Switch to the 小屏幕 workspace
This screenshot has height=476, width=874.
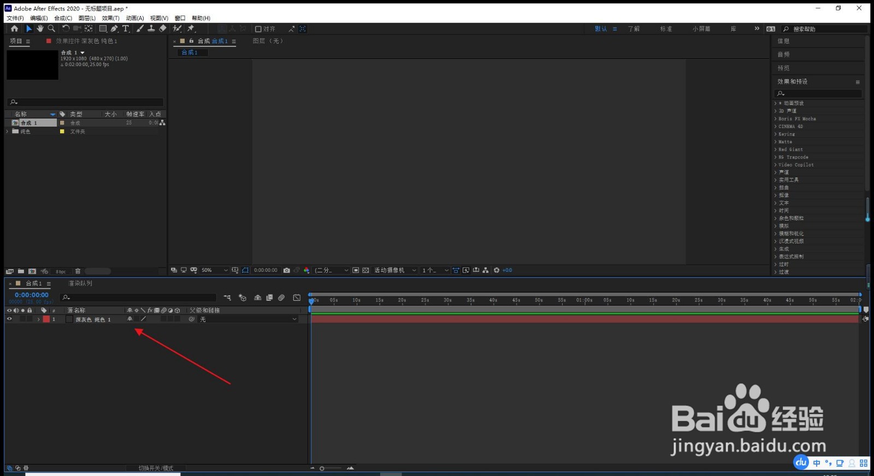click(x=701, y=29)
